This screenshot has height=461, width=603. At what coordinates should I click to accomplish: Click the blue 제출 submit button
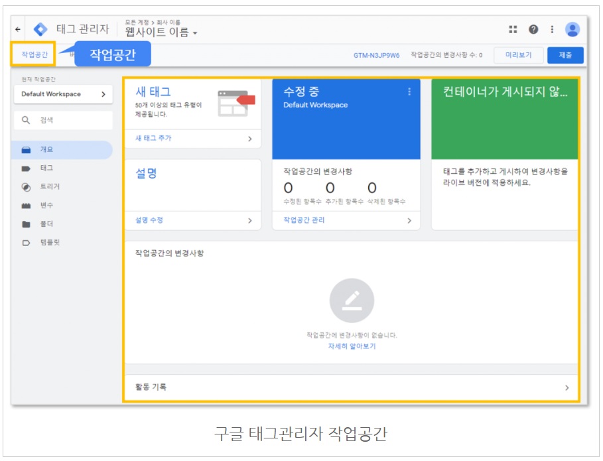tap(565, 55)
